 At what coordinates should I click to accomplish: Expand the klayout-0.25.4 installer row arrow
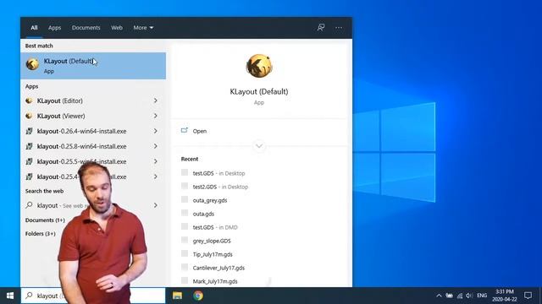click(x=156, y=176)
